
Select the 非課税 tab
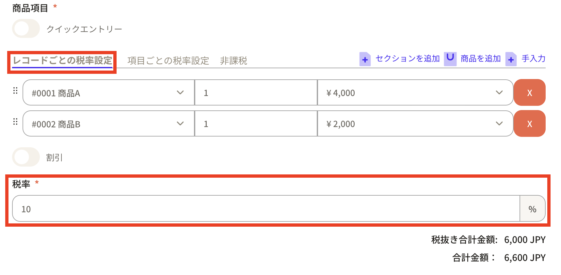233,61
